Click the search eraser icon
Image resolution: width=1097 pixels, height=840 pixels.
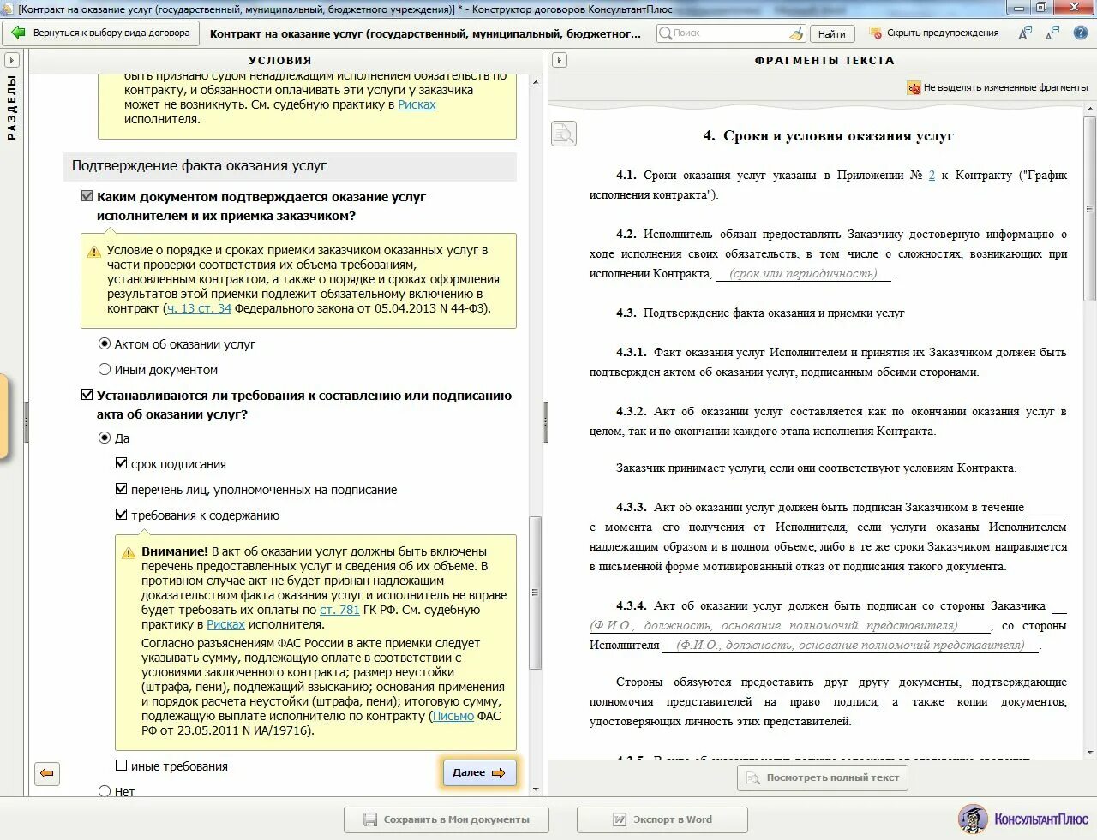point(796,33)
